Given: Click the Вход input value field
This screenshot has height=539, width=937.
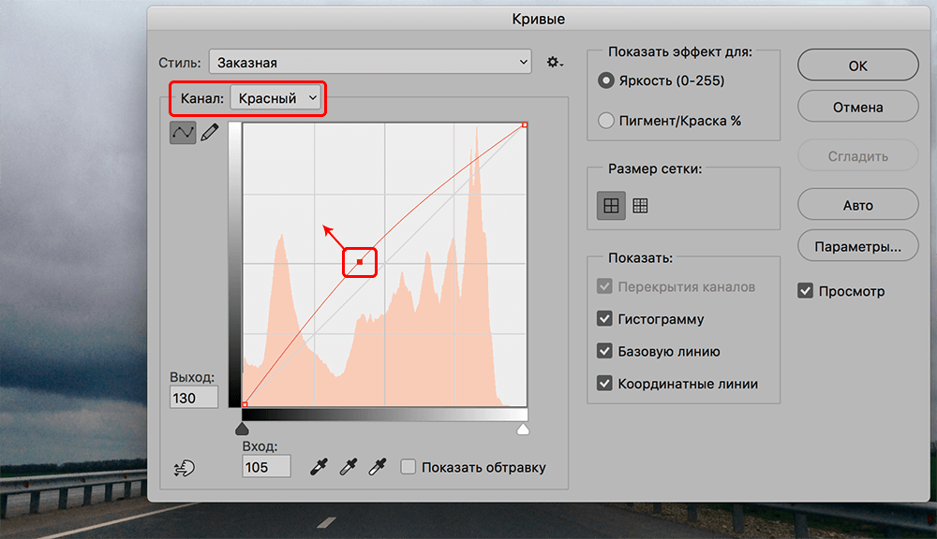Looking at the screenshot, I should pyautogui.click(x=266, y=467).
